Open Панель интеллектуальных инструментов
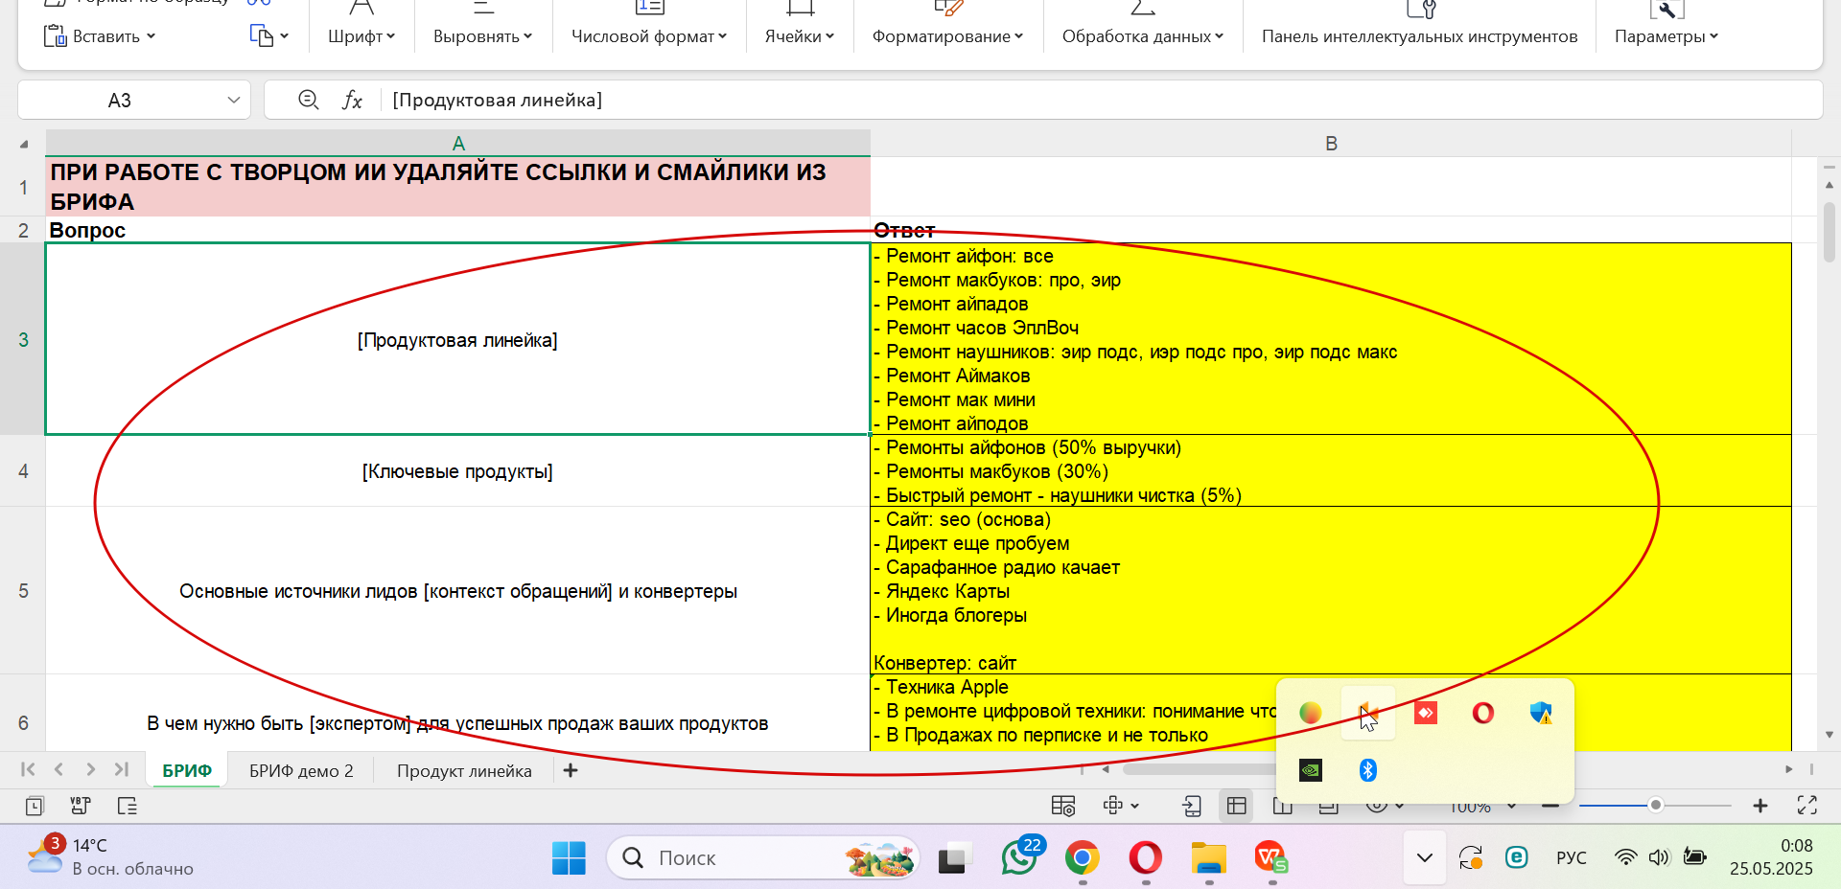The width and height of the screenshot is (1841, 889). [x=1419, y=36]
